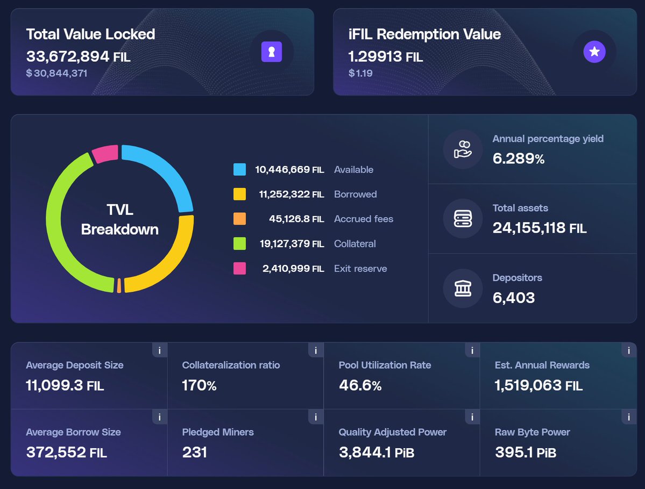Click the server stack Total assets icon
The image size is (645, 489).
[463, 219]
